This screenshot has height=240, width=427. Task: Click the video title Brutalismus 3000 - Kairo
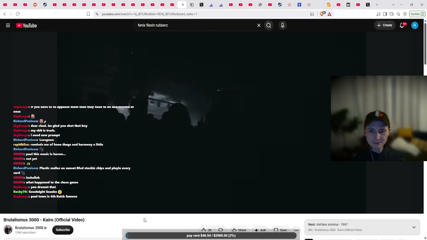[44, 220]
